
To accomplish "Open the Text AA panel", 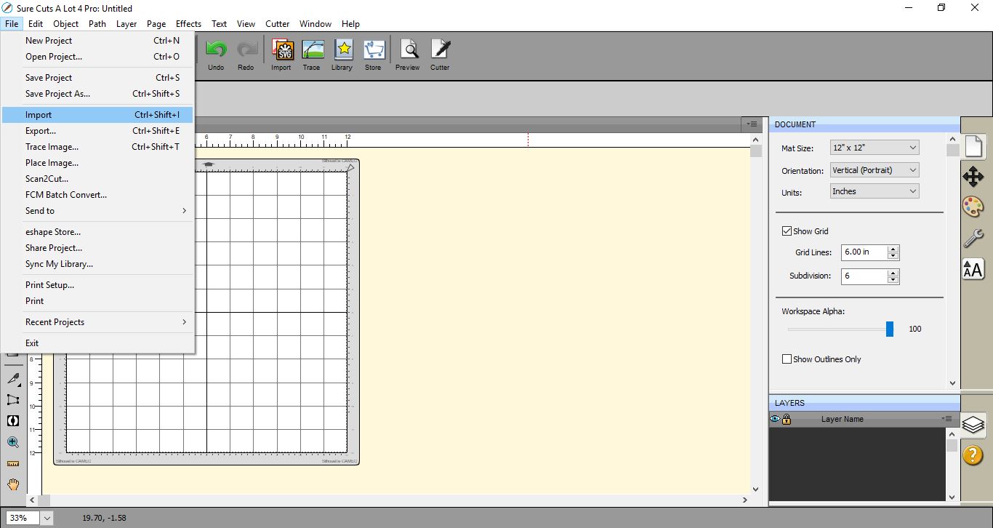I will coord(973,268).
